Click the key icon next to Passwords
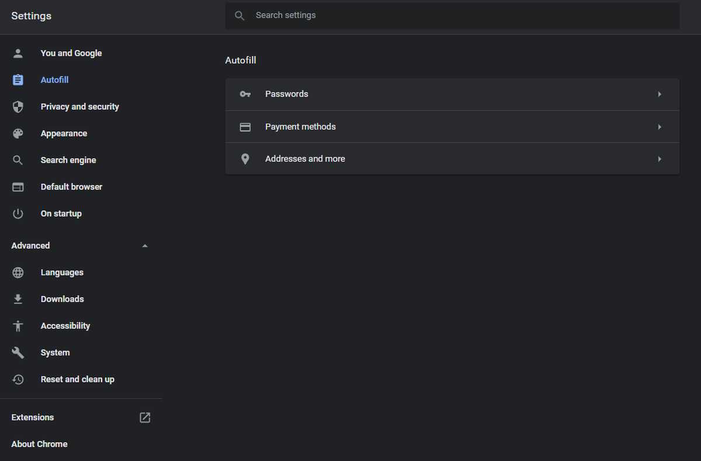Screen dimensions: 701x461 coord(245,93)
